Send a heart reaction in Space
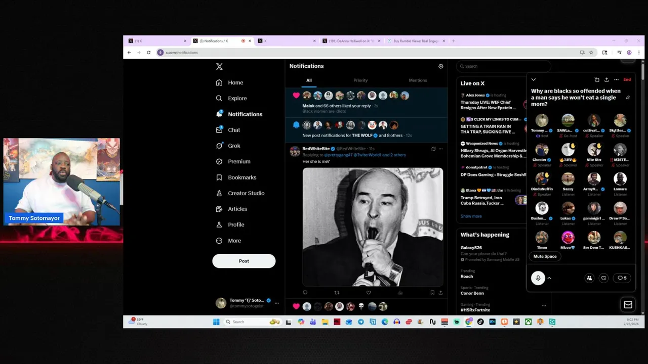648x364 pixels. pyautogui.click(x=603, y=278)
